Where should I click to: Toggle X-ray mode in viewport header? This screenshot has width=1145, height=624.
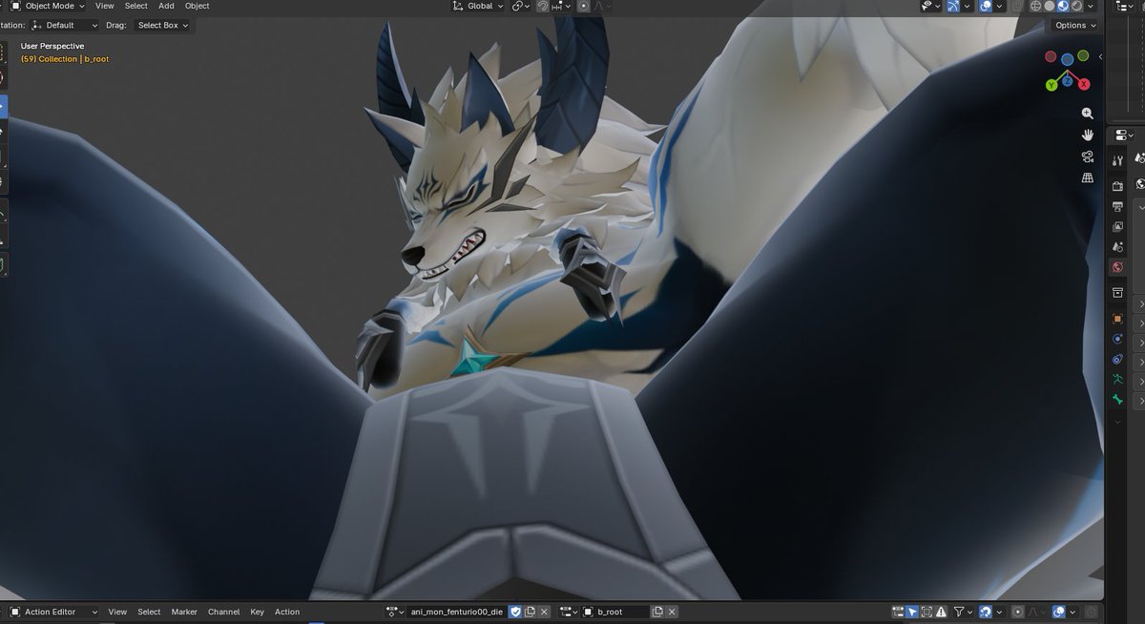[1016, 6]
